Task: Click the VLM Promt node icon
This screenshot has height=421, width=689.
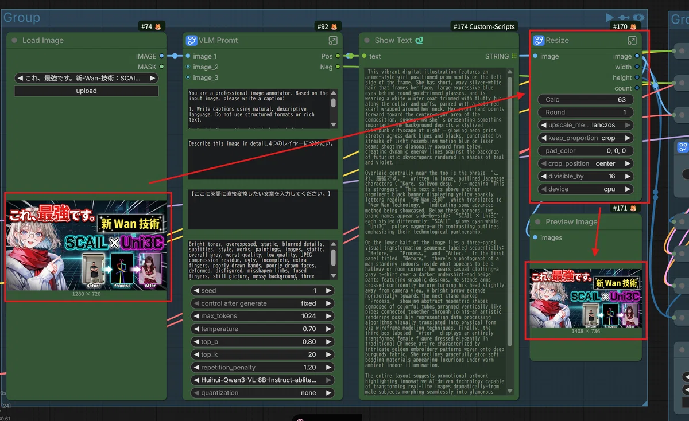Action: (192, 41)
